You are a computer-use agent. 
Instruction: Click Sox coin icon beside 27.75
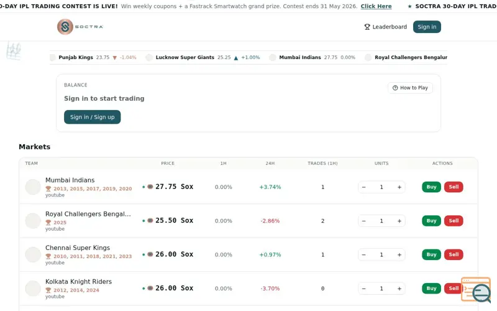pos(150,187)
